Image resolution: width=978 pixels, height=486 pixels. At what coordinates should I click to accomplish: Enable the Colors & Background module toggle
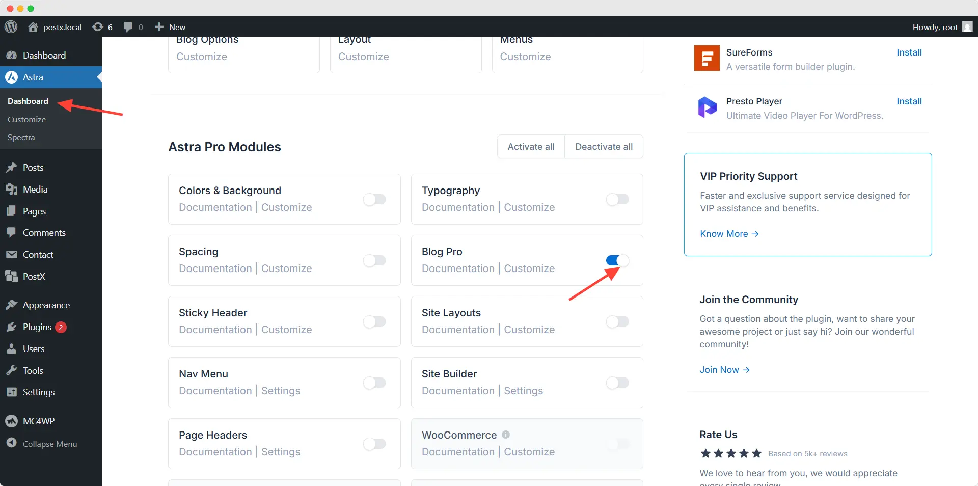tap(374, 199)
